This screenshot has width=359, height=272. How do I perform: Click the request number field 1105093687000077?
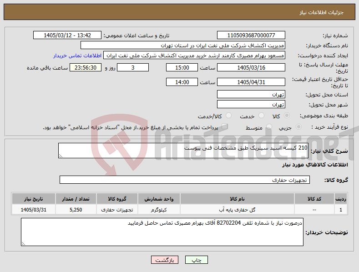[251, 35]
